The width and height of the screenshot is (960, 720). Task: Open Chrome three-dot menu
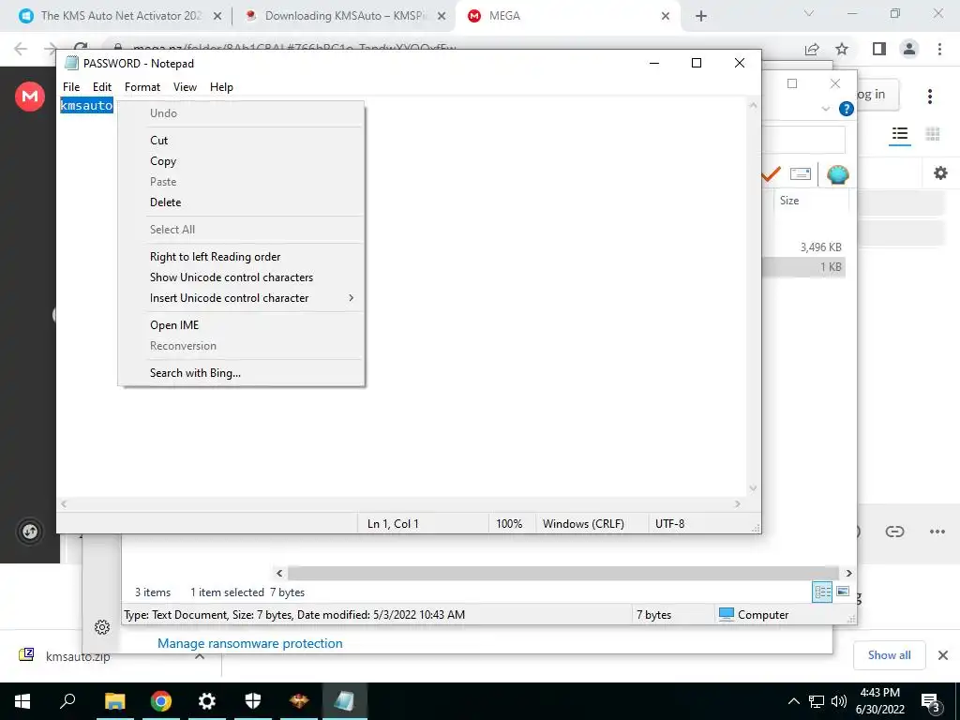[939, 49]
